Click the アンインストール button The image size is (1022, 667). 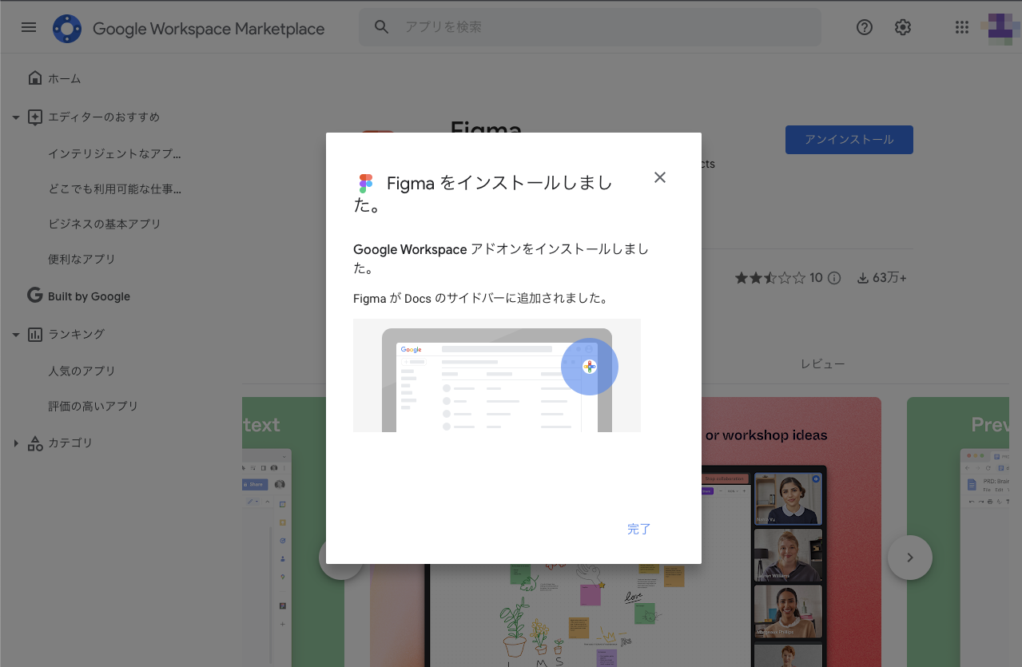point(849,139)
